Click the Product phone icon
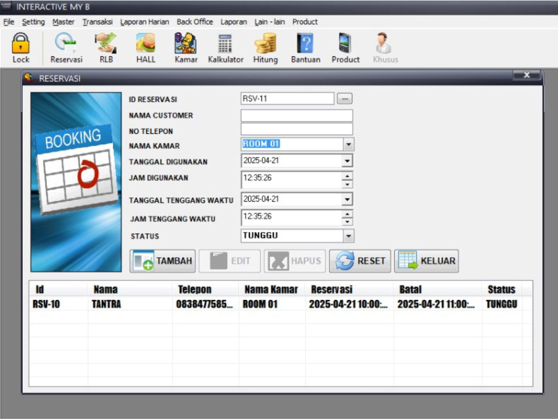The image size is (558, 419). click(345, 44)
